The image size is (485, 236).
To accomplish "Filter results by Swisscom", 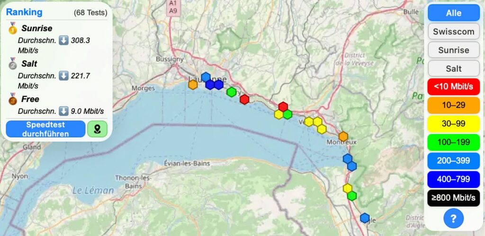I will [453, 32].
